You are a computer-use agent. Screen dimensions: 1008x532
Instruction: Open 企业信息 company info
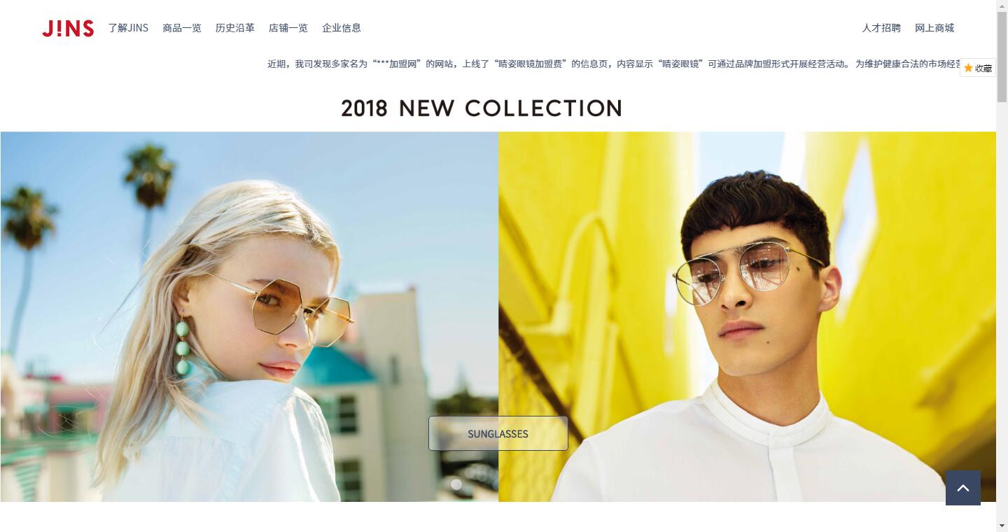point(342,28)
